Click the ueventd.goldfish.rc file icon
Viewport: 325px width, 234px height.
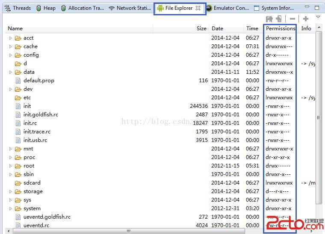pyautogui.click(x=18, y=217)
